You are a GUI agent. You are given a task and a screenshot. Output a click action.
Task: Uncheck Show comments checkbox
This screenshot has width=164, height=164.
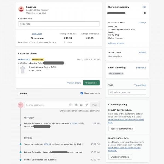click(82, 93)
